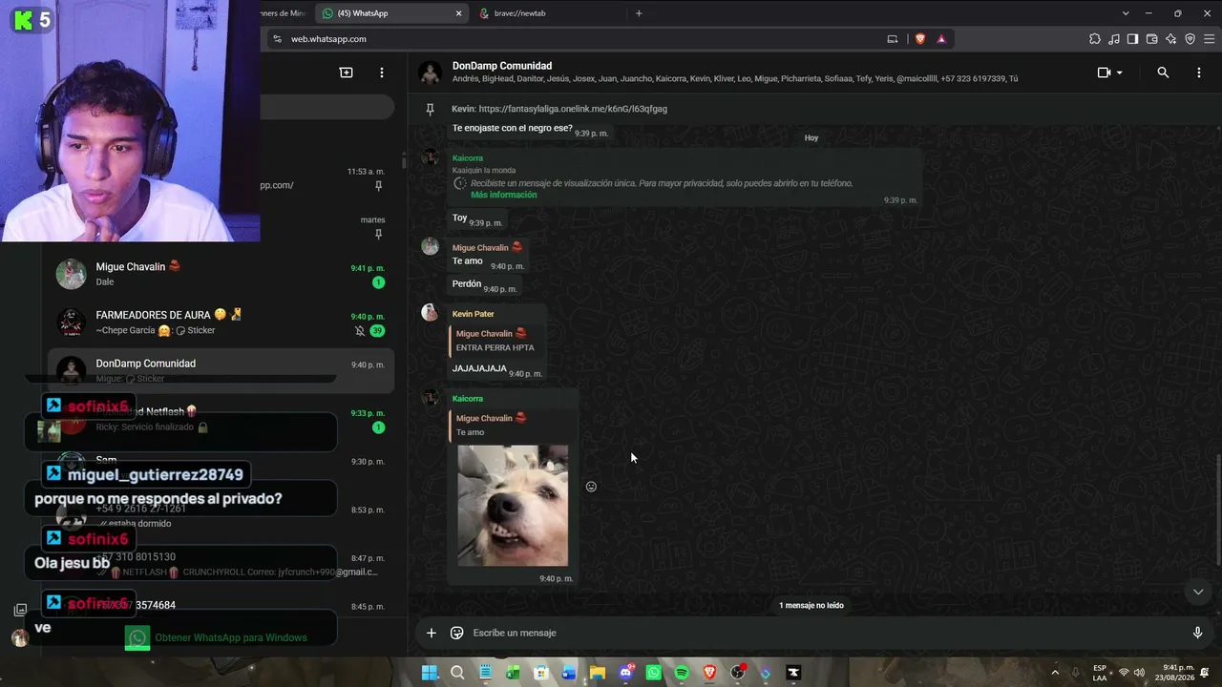Viewport: 1222px width, 687px height.
Task: Open a new browser tab
Action: point(639,13)
